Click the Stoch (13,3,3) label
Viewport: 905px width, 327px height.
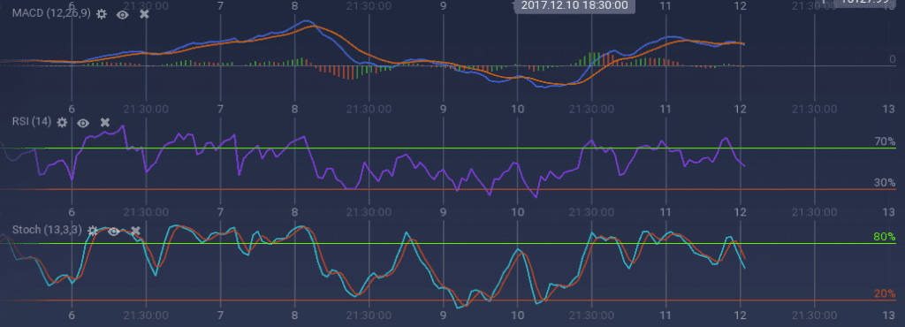click(47, 230)
